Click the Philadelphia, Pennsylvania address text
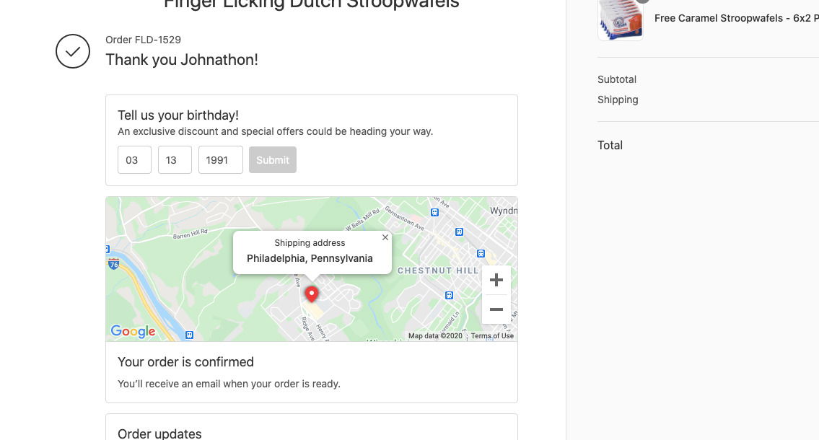The image size is (819, 440). pyautogui.click(x=310, y=258)
